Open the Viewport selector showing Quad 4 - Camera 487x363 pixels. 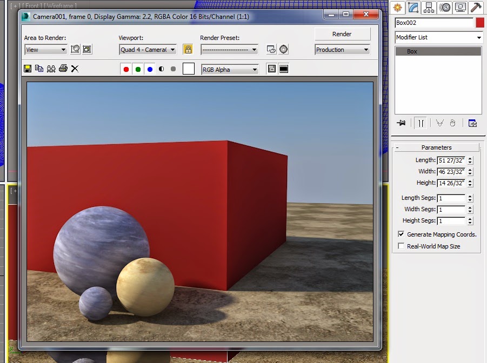[x=148, y=49]
